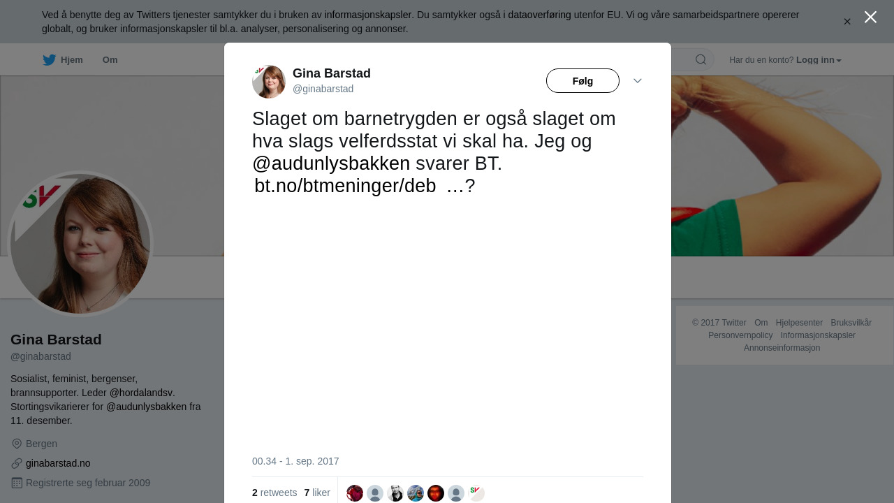View the 2 retweets list
894x503 pixels.
click(x=274, y=493)
